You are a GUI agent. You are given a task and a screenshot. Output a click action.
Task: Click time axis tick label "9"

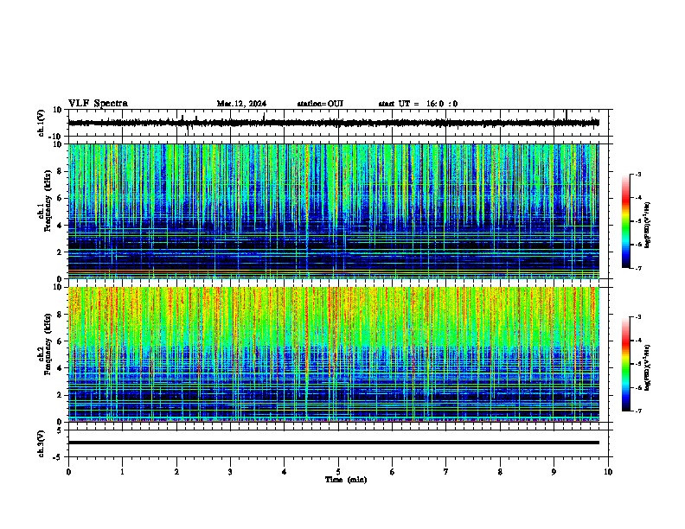pos(554,472)
